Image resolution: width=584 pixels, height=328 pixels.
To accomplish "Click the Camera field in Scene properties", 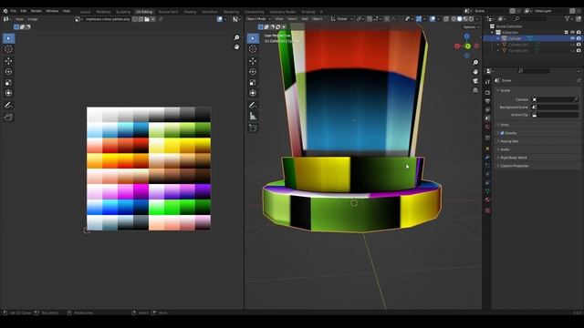I will coord(555,99).
